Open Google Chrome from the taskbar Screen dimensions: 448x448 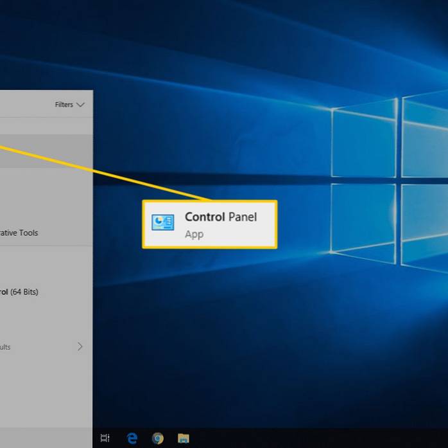pos(157,438)
